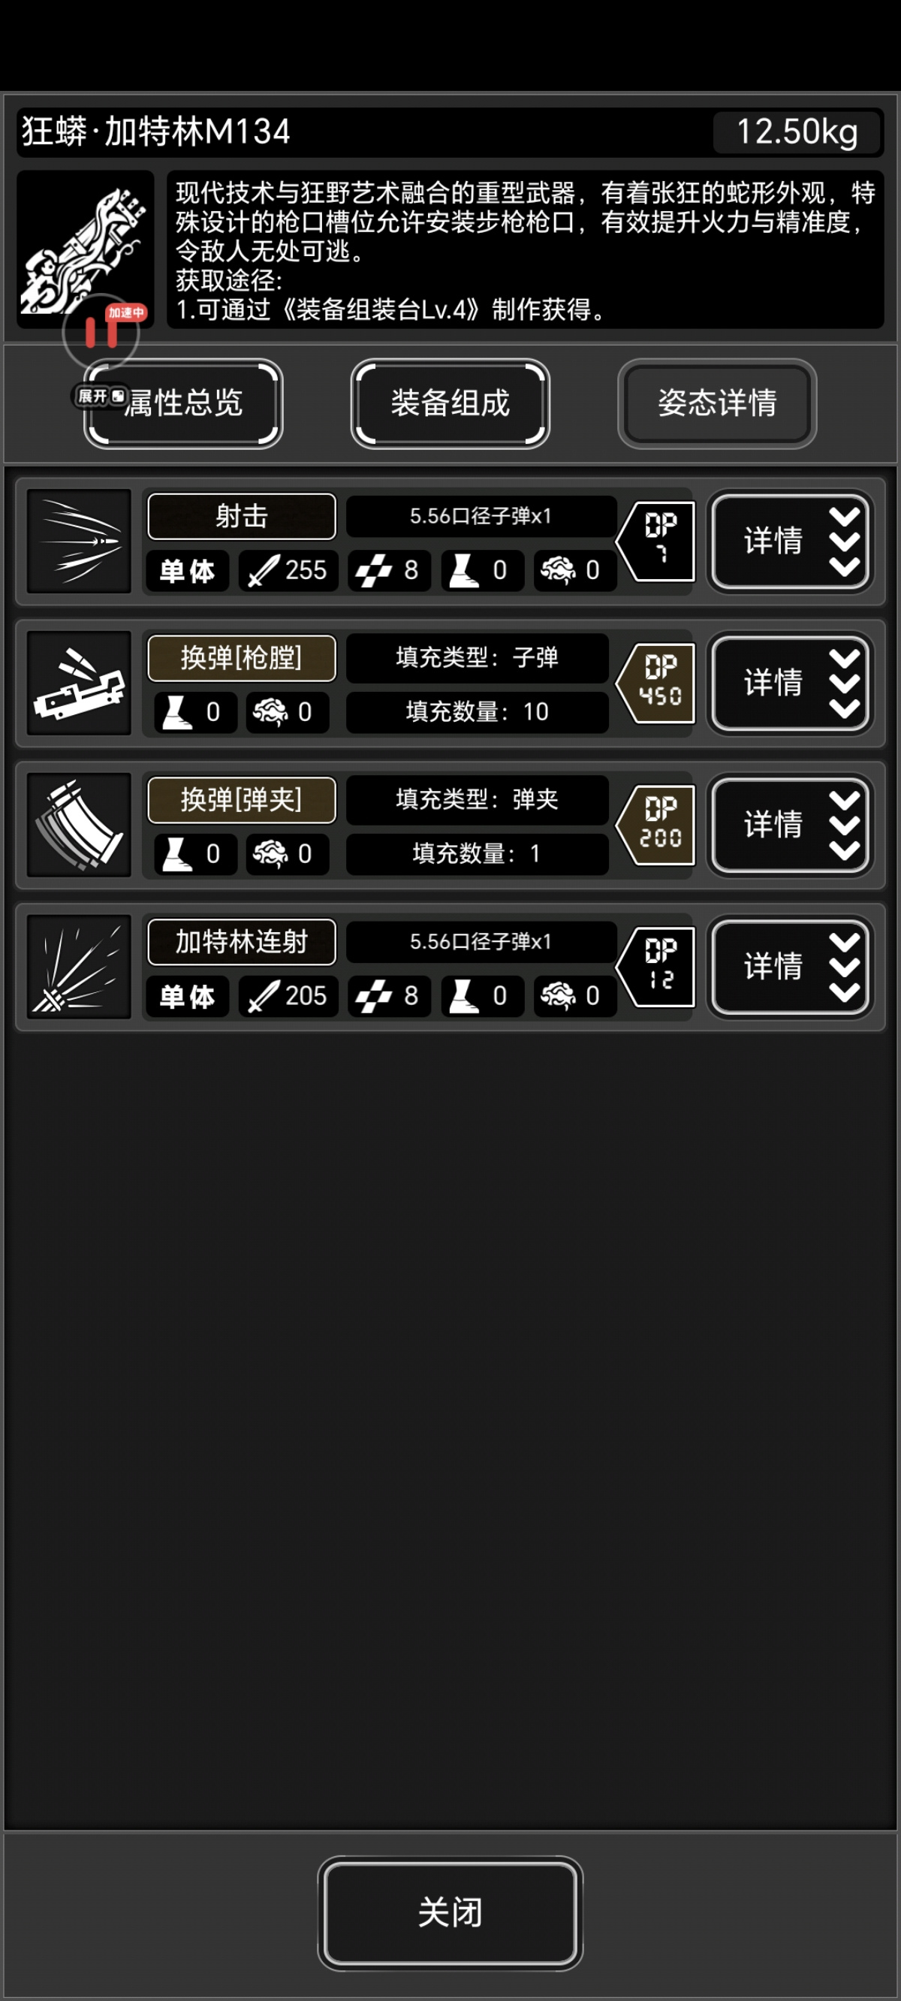
Task: Switch to the 装备组成 tab
Action: tap(450, 403)
